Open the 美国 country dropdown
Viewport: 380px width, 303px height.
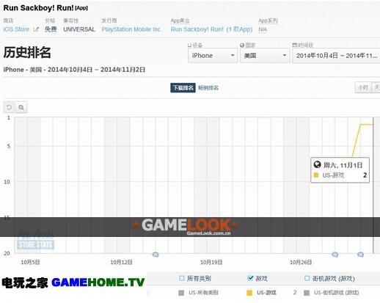click(265, 56)
